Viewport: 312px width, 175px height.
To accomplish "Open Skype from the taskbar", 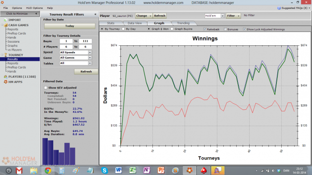I will coord(104,171).
